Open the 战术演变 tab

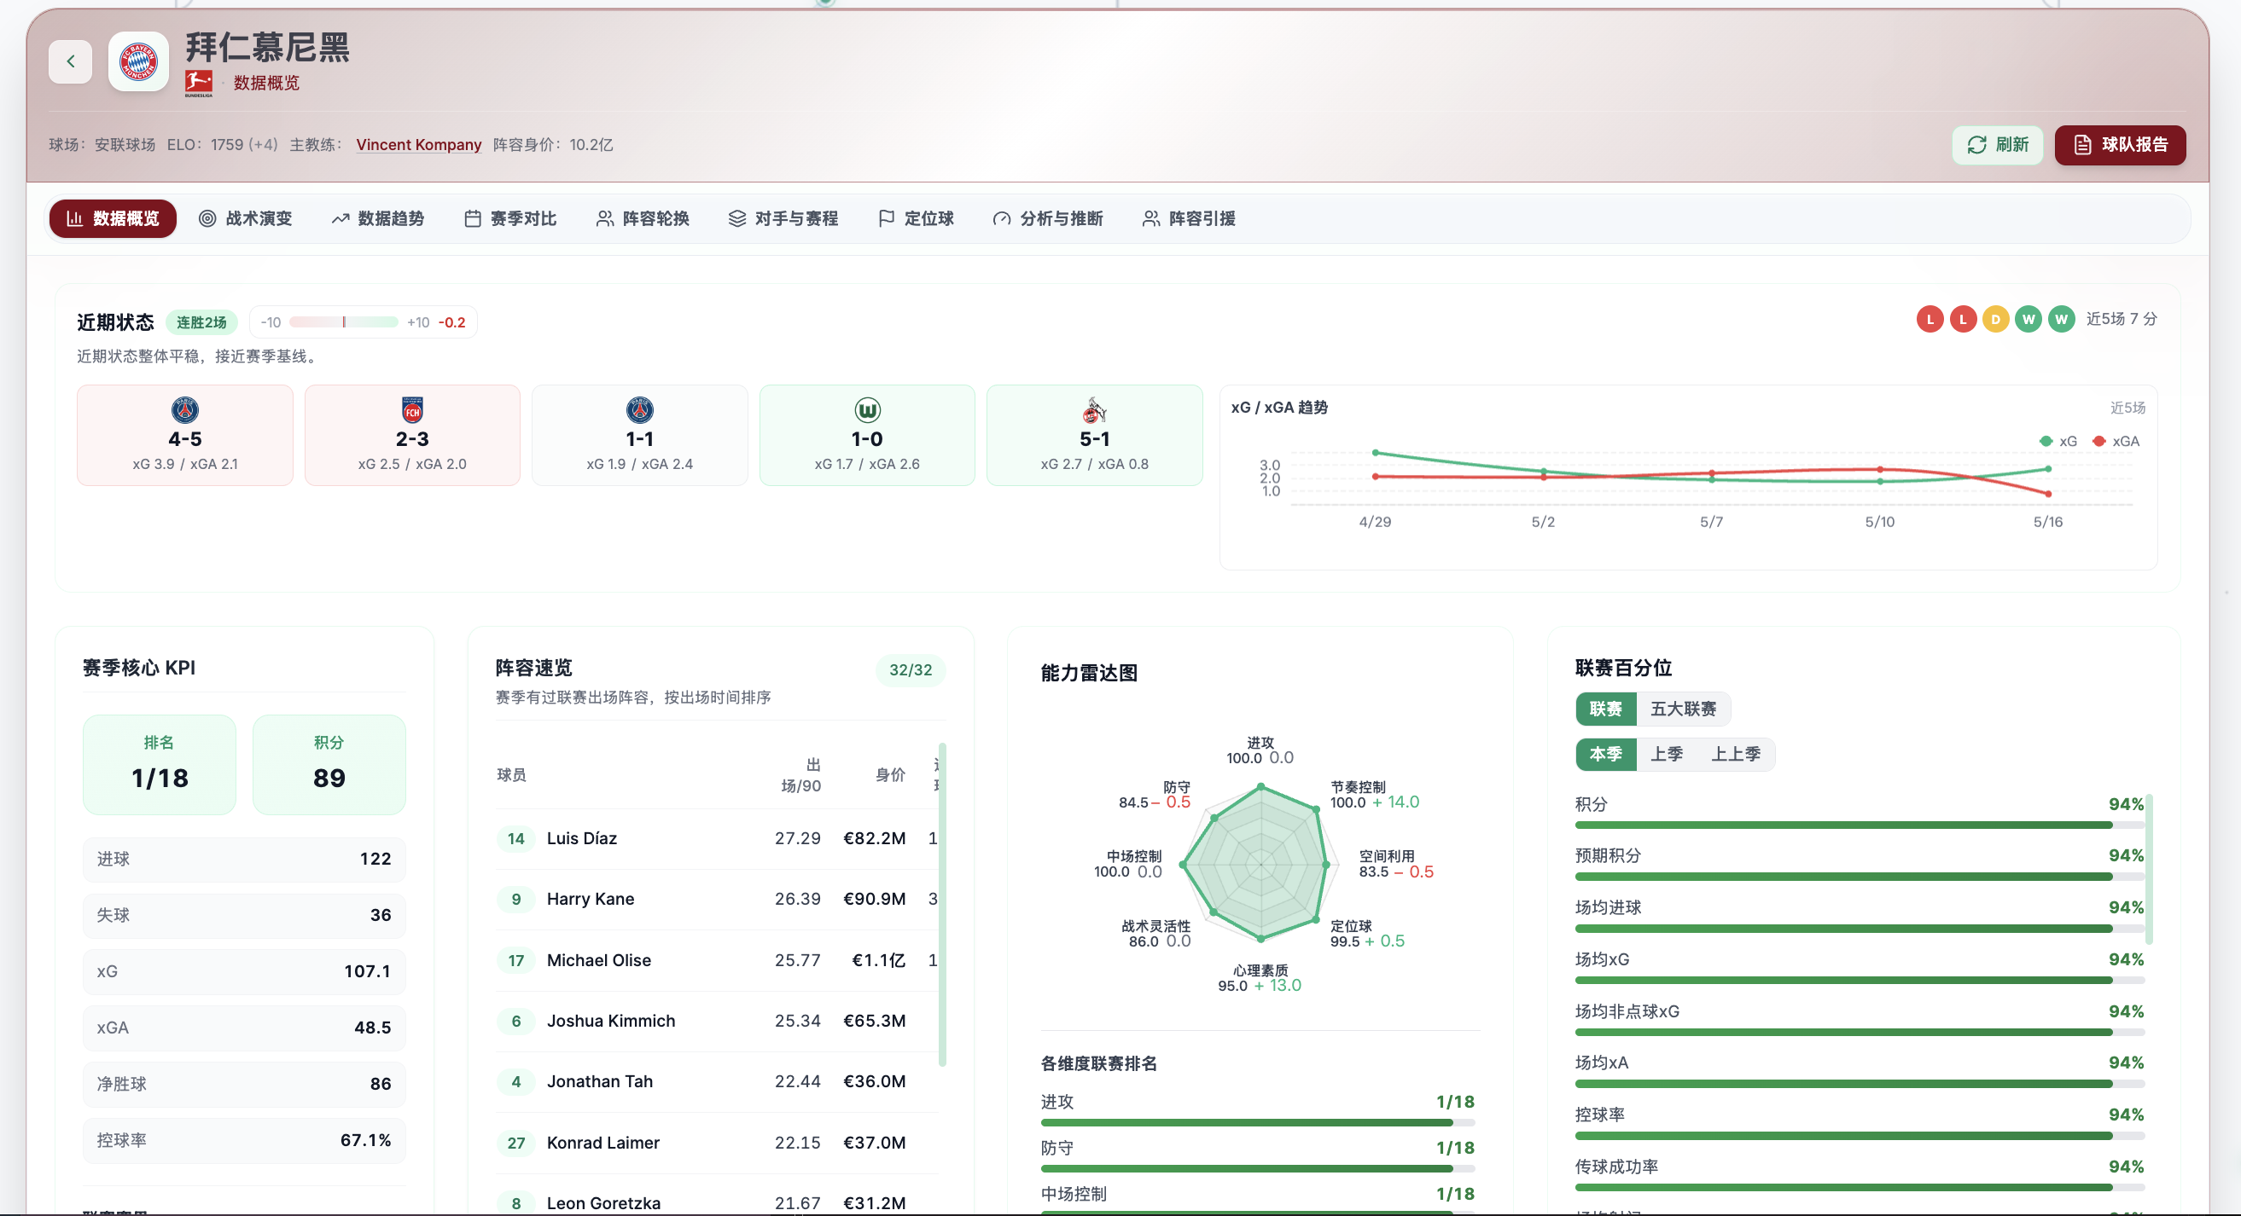pos(245,218)
